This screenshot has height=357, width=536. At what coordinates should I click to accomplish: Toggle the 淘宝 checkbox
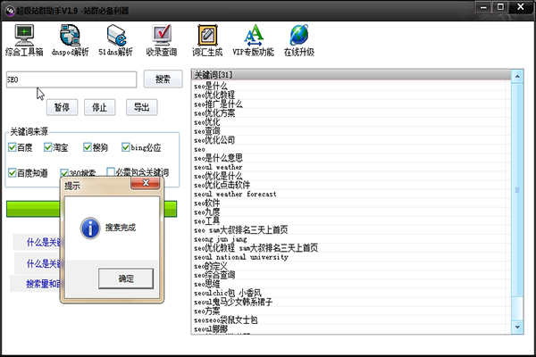click(48, 147)
